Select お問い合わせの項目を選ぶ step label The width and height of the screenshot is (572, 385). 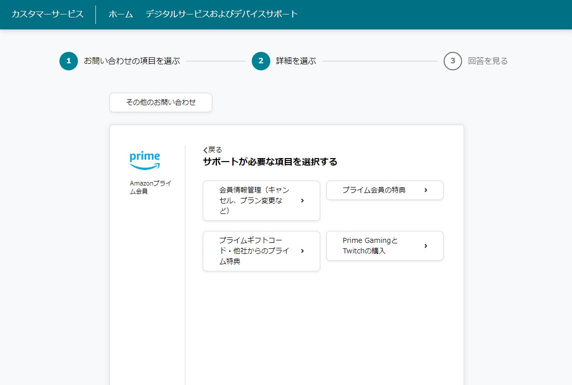click(132, 61)
